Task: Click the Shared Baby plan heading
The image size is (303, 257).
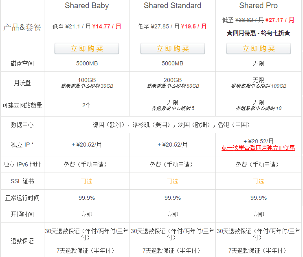Action: [x=87, y=6]
